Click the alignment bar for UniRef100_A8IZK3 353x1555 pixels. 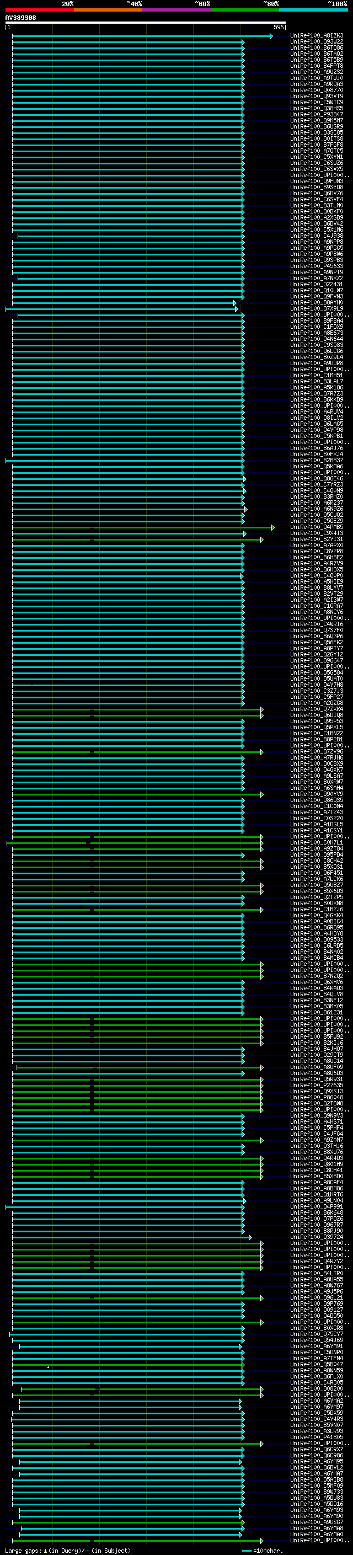[x=142, y=36]
